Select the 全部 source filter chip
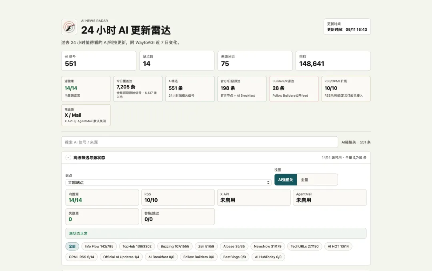The image size is (432, 271). 72,247
